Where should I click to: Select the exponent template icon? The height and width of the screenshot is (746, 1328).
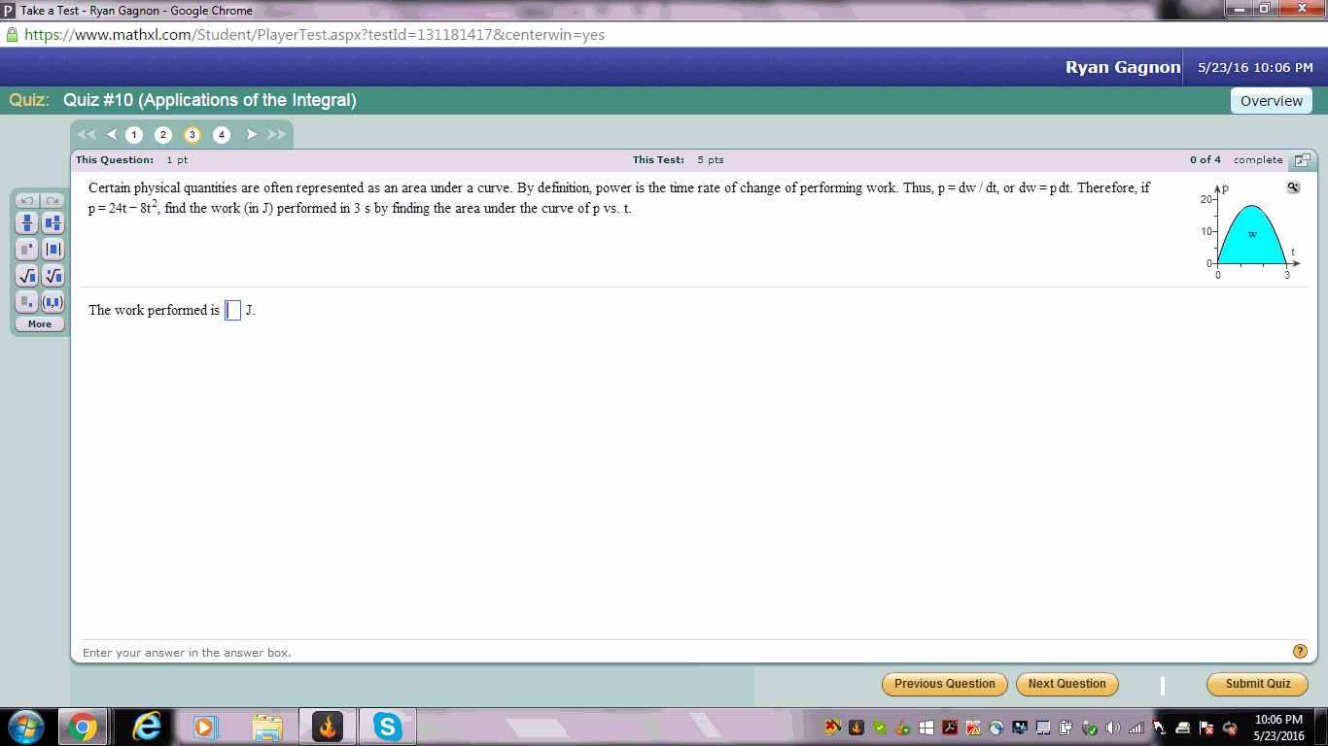(27, 249)
